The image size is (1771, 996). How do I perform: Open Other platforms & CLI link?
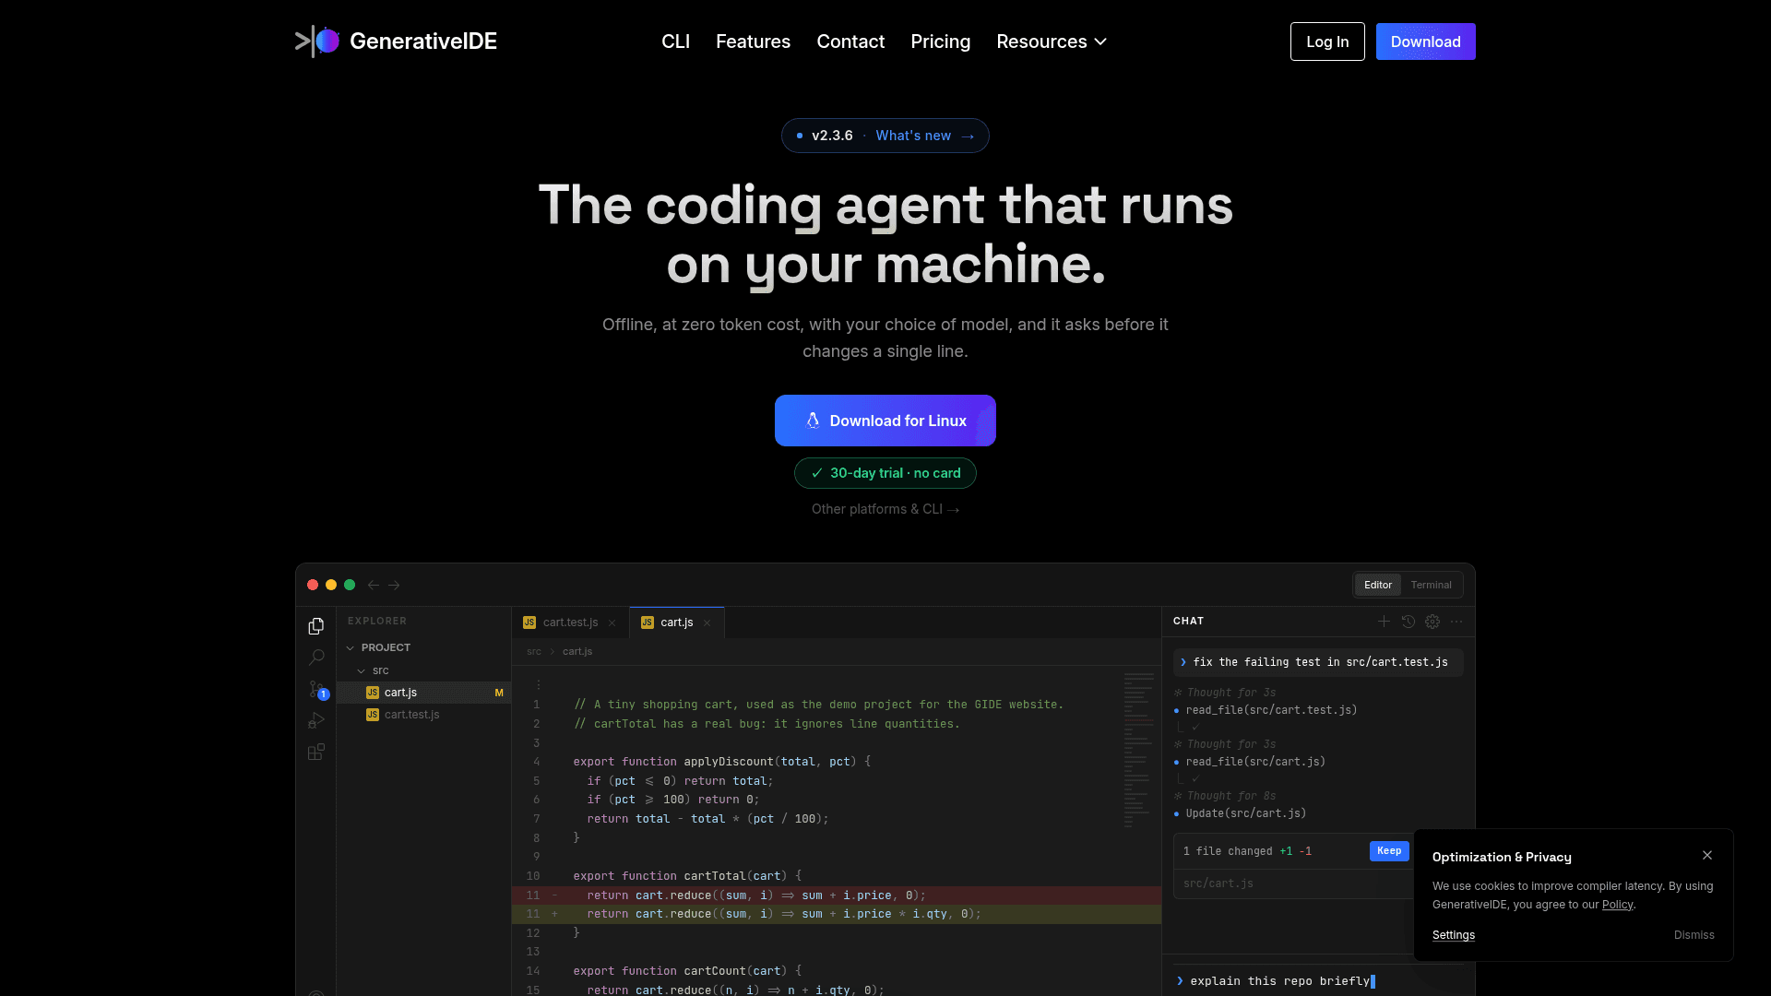885,509
